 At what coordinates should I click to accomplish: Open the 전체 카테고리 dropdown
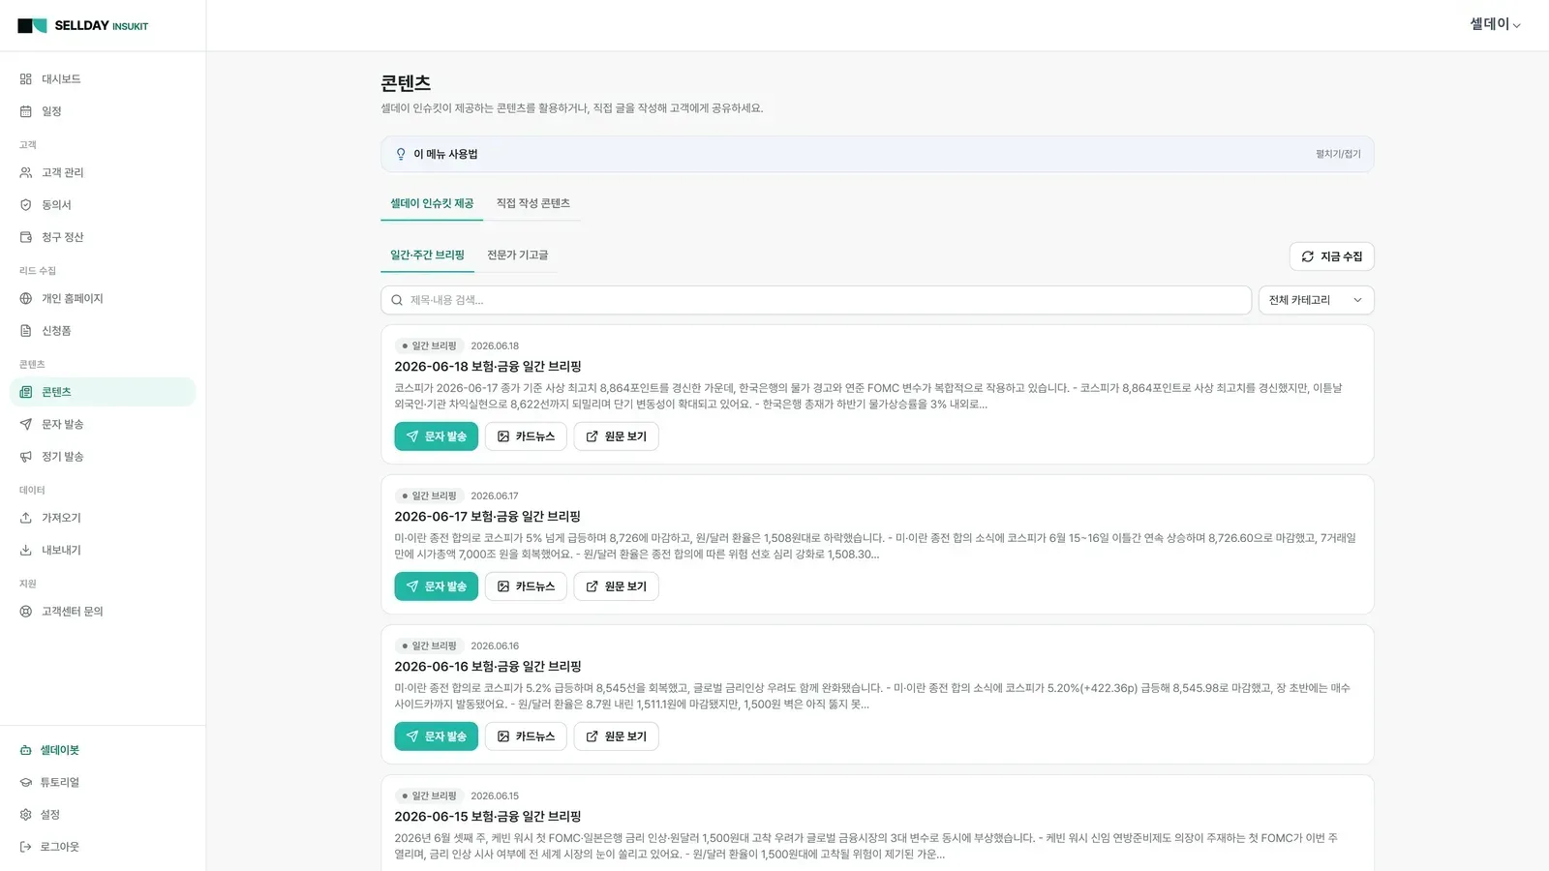[x=1316, y=300]
